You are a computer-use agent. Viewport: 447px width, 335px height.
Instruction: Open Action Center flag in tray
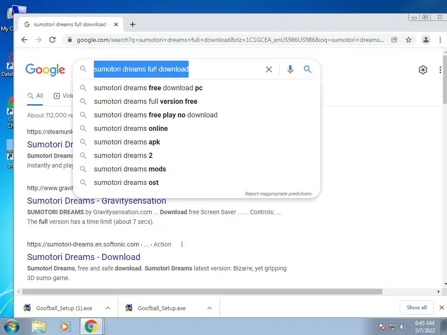tap(382, 327)
